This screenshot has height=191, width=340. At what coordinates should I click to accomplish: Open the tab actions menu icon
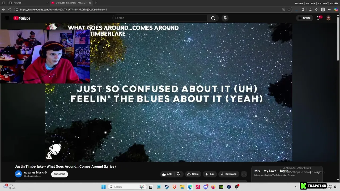click(3, 3)
